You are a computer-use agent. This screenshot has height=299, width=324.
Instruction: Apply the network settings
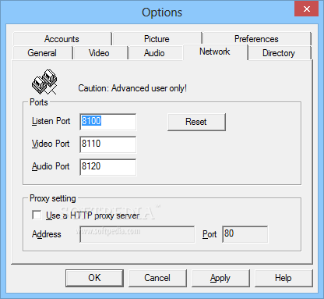coord(220,278)
